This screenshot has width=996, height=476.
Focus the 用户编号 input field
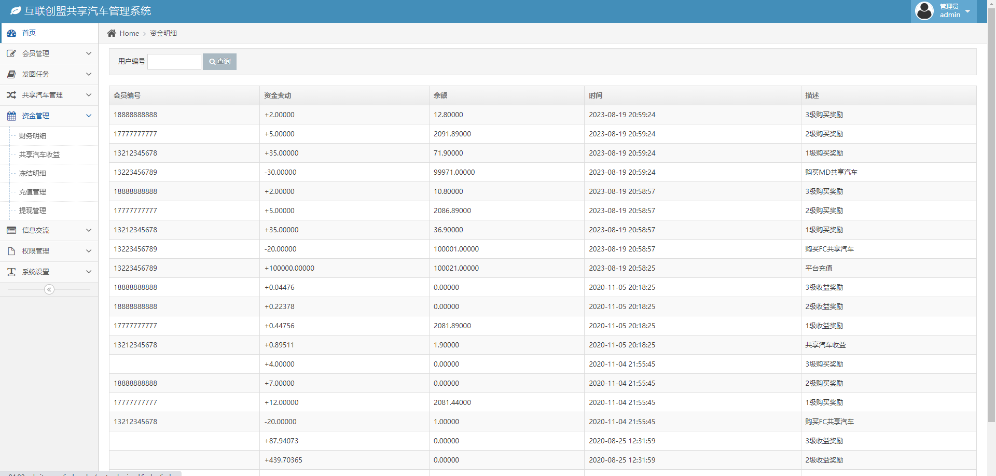[x=174, y=62]
